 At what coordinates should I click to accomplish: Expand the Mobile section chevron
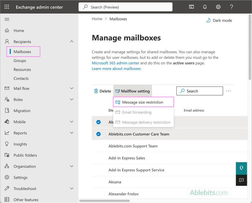72,122
